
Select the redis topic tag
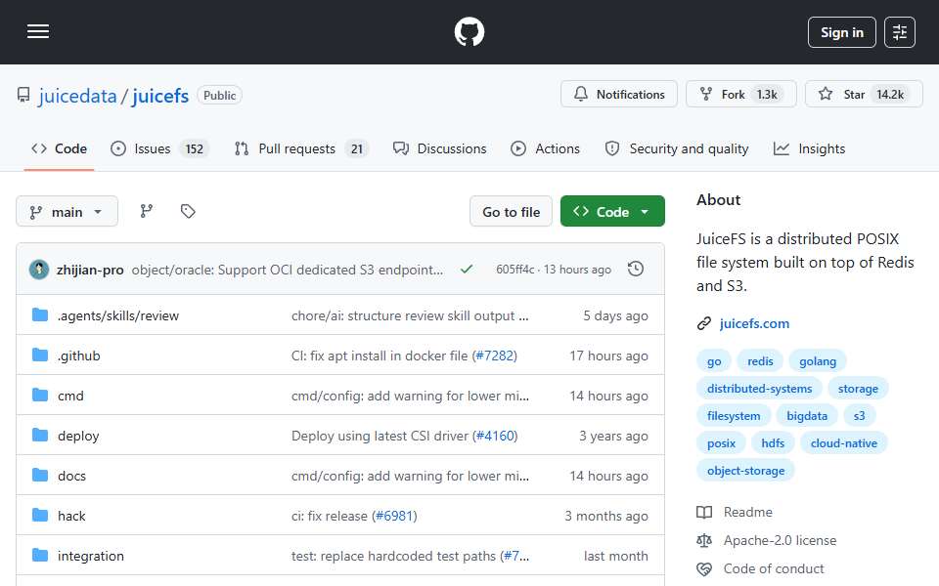(760, 361)
